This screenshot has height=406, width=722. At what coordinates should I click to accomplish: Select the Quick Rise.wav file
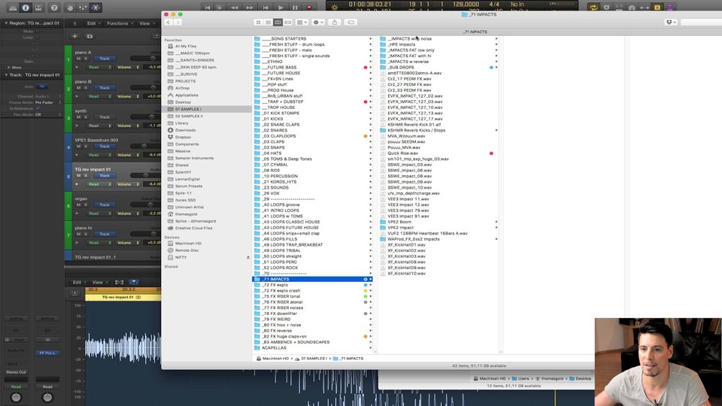tap(438, 153)
